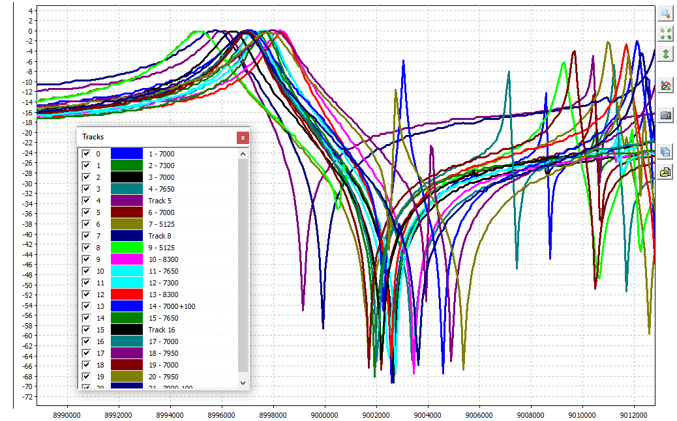Take a snapshot with the camera icon
The image size is (677, 421).
pos(665,115)
